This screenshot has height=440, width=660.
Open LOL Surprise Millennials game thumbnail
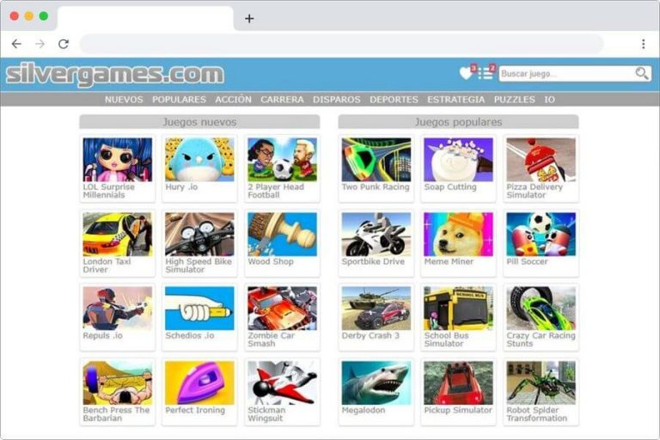[x=118, y=160]
